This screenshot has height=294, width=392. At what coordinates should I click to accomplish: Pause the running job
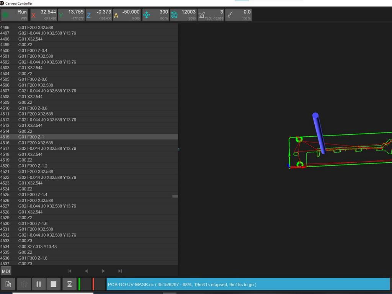point(38,284)
